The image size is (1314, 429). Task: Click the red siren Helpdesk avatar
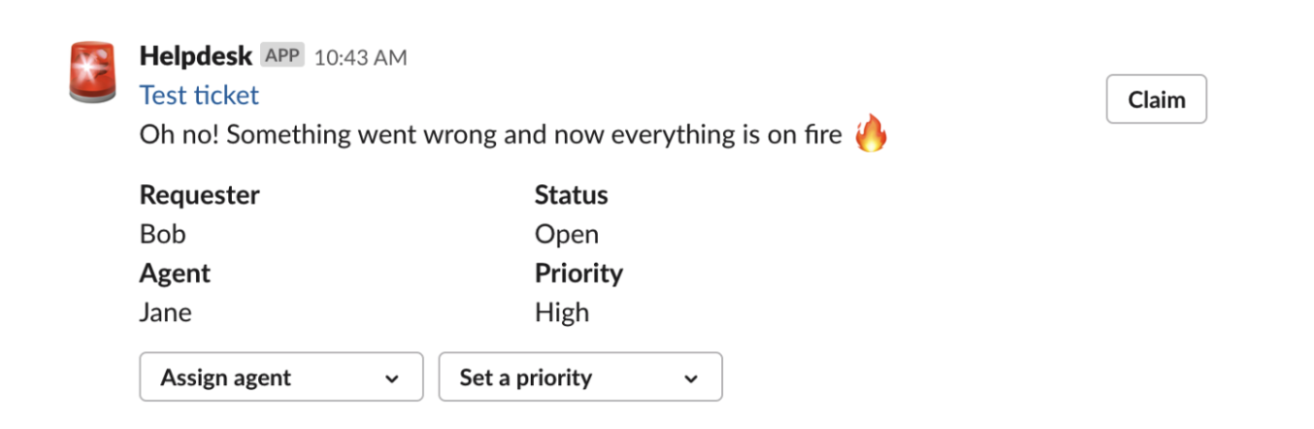pos(93,72)
